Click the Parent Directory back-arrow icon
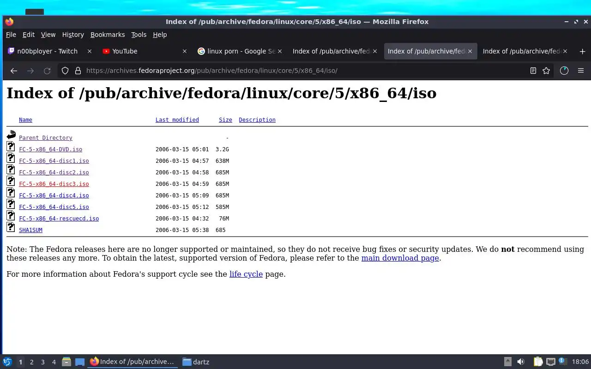The height and width of the screenshot is (369, 591). [x=11, y=135]
